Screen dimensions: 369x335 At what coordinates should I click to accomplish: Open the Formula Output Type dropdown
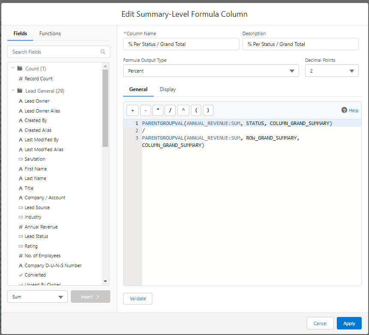point(211,71)
